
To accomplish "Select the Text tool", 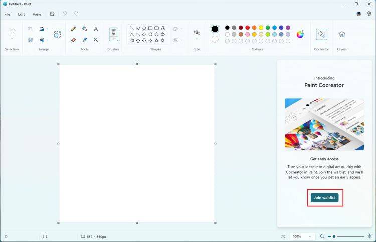I will 96,29.
